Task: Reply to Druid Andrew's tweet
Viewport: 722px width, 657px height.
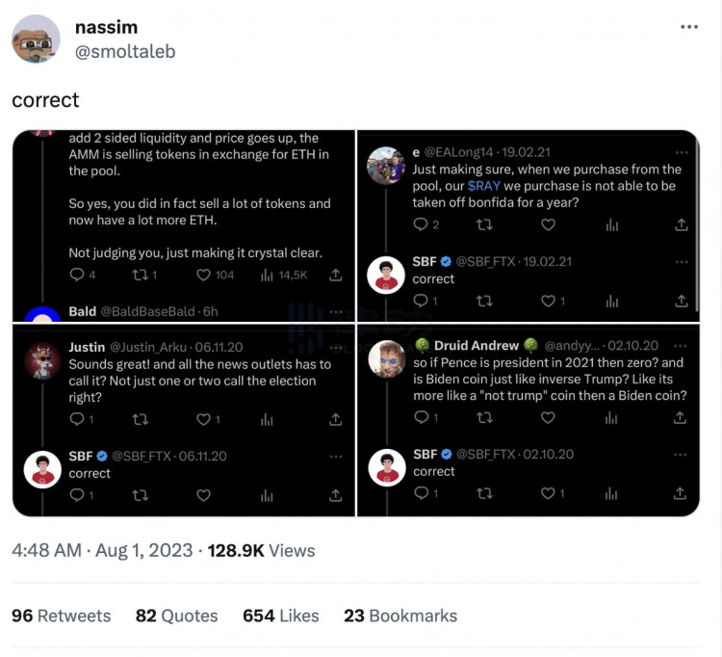Action: click(x=420, y=417)
